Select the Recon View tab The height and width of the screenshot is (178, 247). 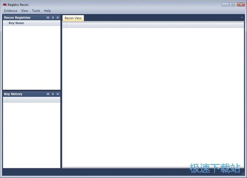pos(73,18)
